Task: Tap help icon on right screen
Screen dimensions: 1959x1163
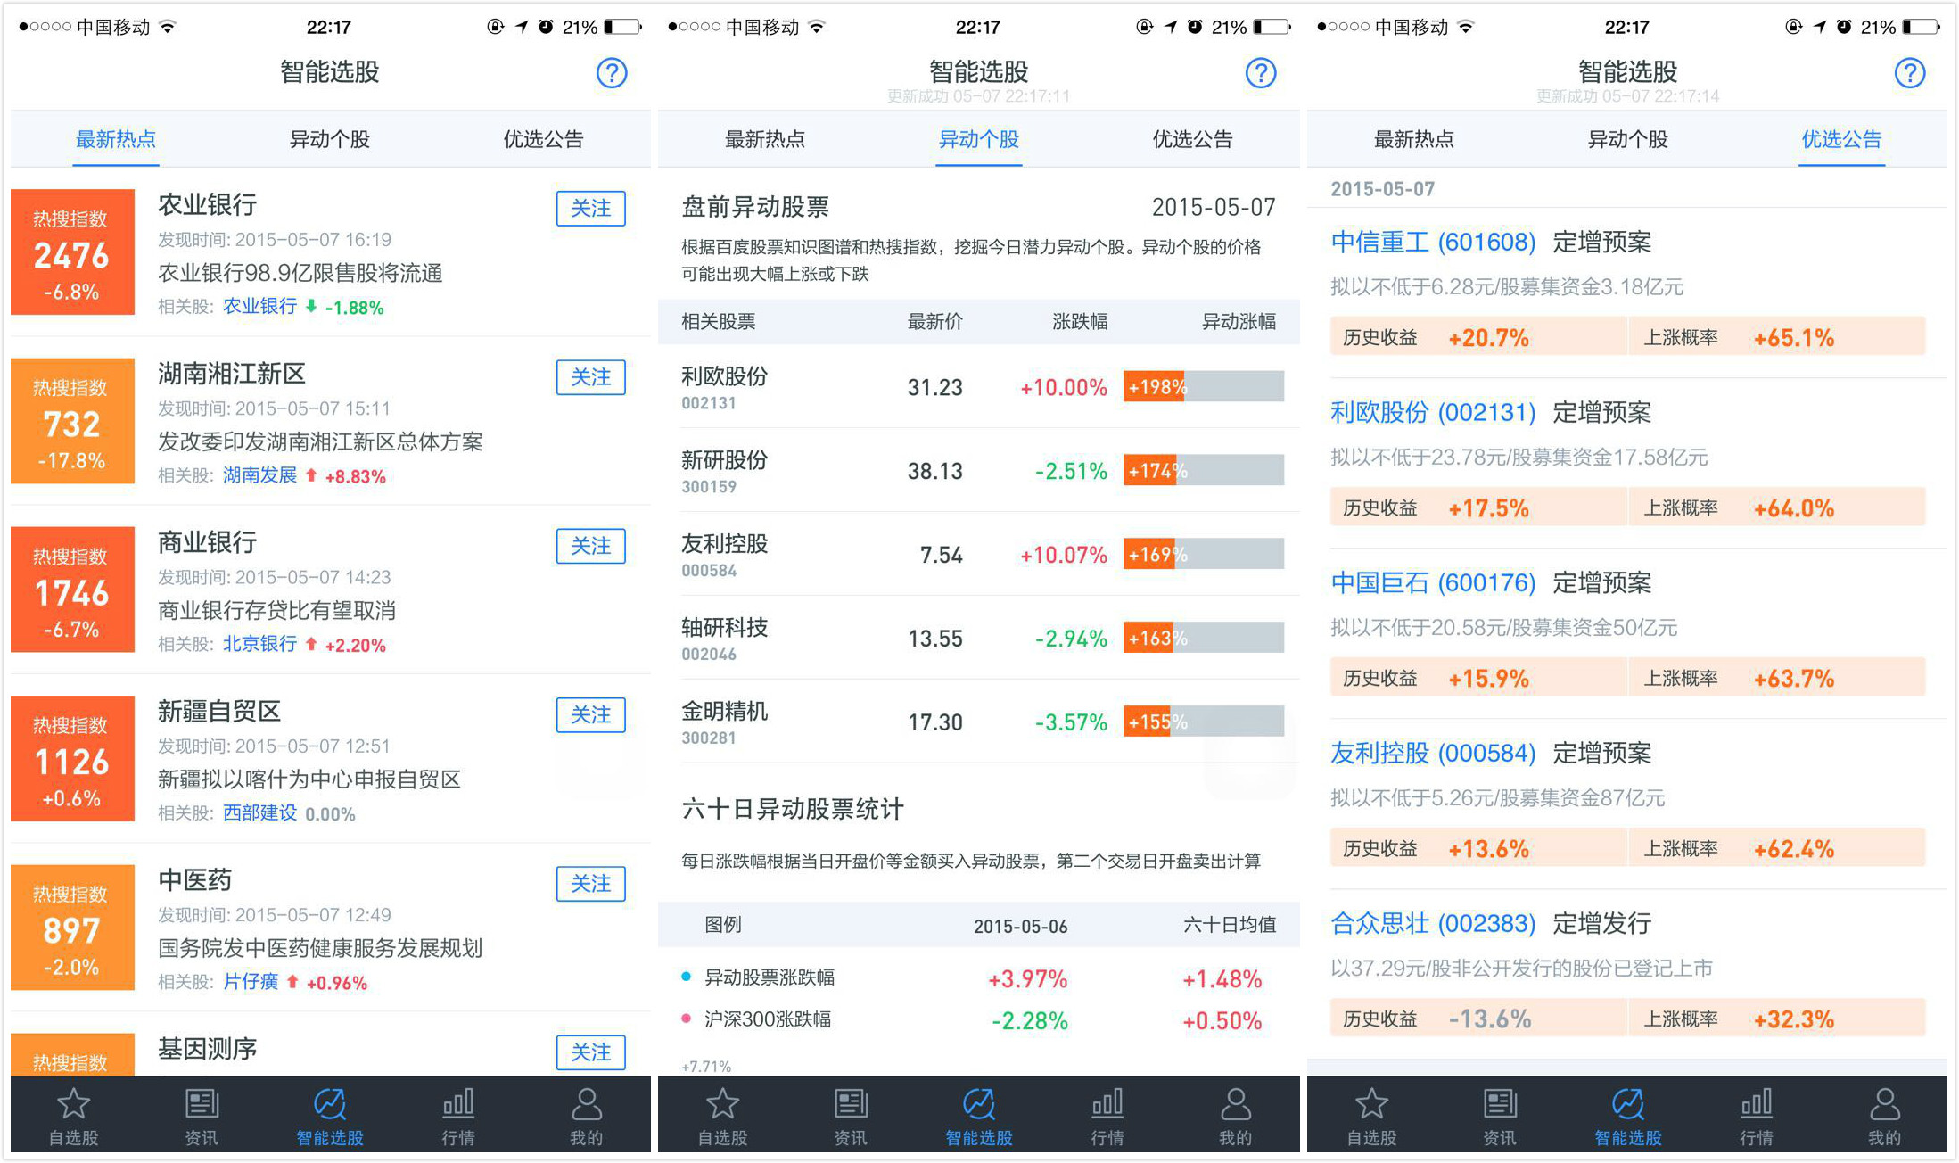Action: coord(1909,72)
